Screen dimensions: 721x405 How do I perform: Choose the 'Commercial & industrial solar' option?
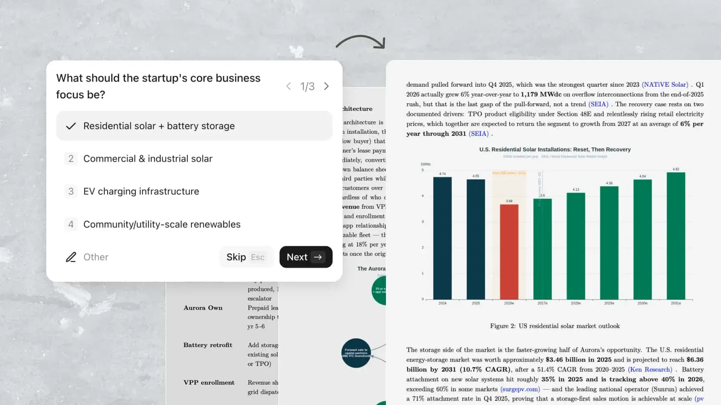coord(194,159)
